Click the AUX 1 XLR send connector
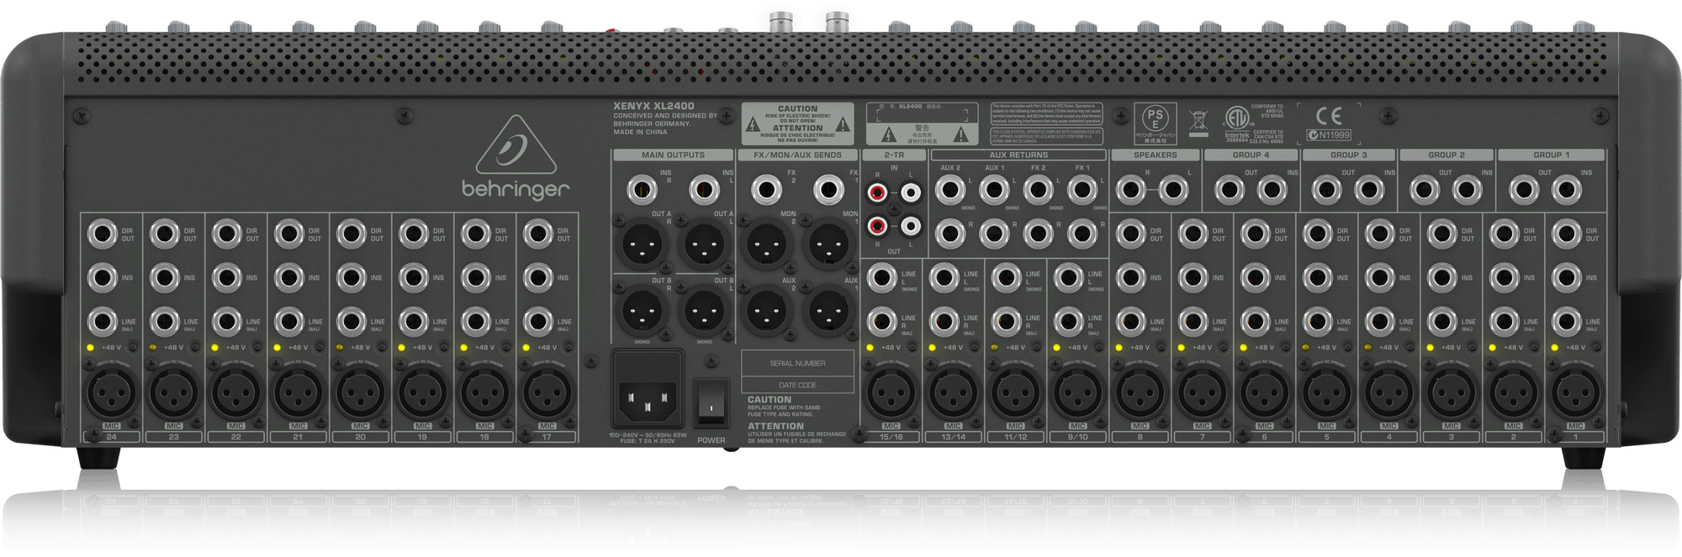This screenshot has height=557, width=1682. pos(829,312)
